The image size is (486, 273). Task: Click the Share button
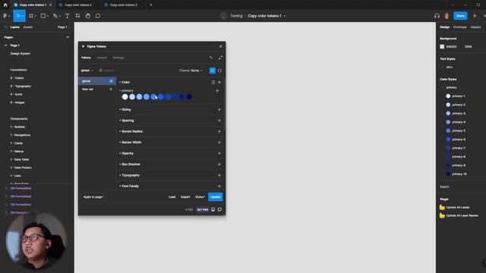coord(460,16)
